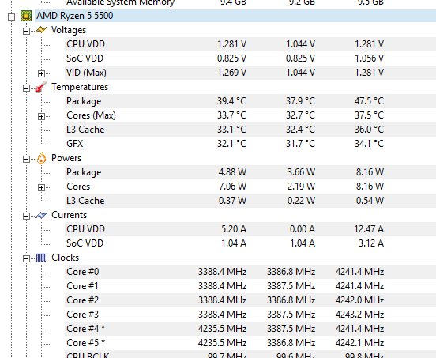Expand the VID (Max) entry

pyautogui.click(x=41, y=73)
